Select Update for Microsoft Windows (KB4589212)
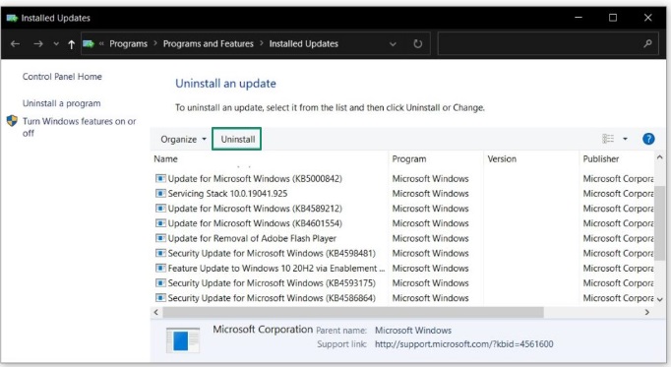Image resolution: width=671 pixels, height=367 pixels. (255, 209)
